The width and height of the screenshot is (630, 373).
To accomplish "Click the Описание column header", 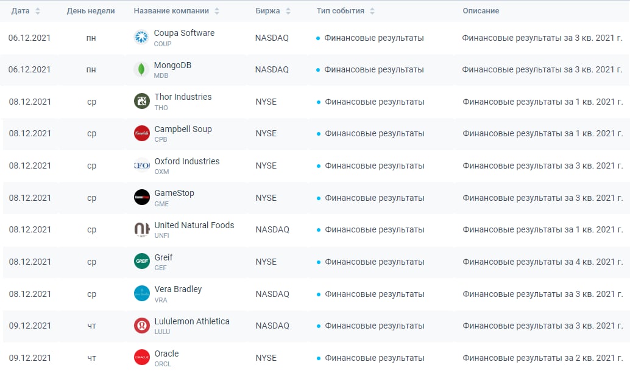I will (481, 11).
